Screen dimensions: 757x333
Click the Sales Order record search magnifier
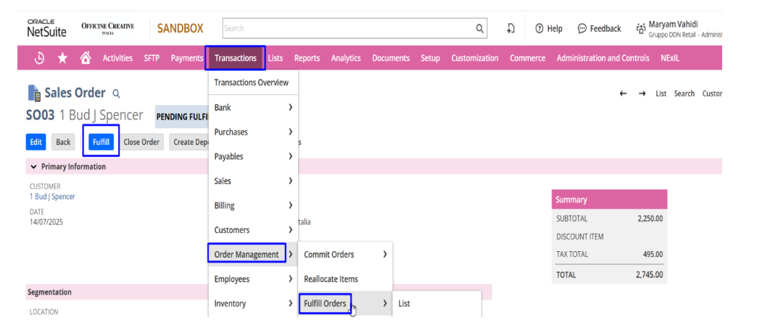(116, 93)
